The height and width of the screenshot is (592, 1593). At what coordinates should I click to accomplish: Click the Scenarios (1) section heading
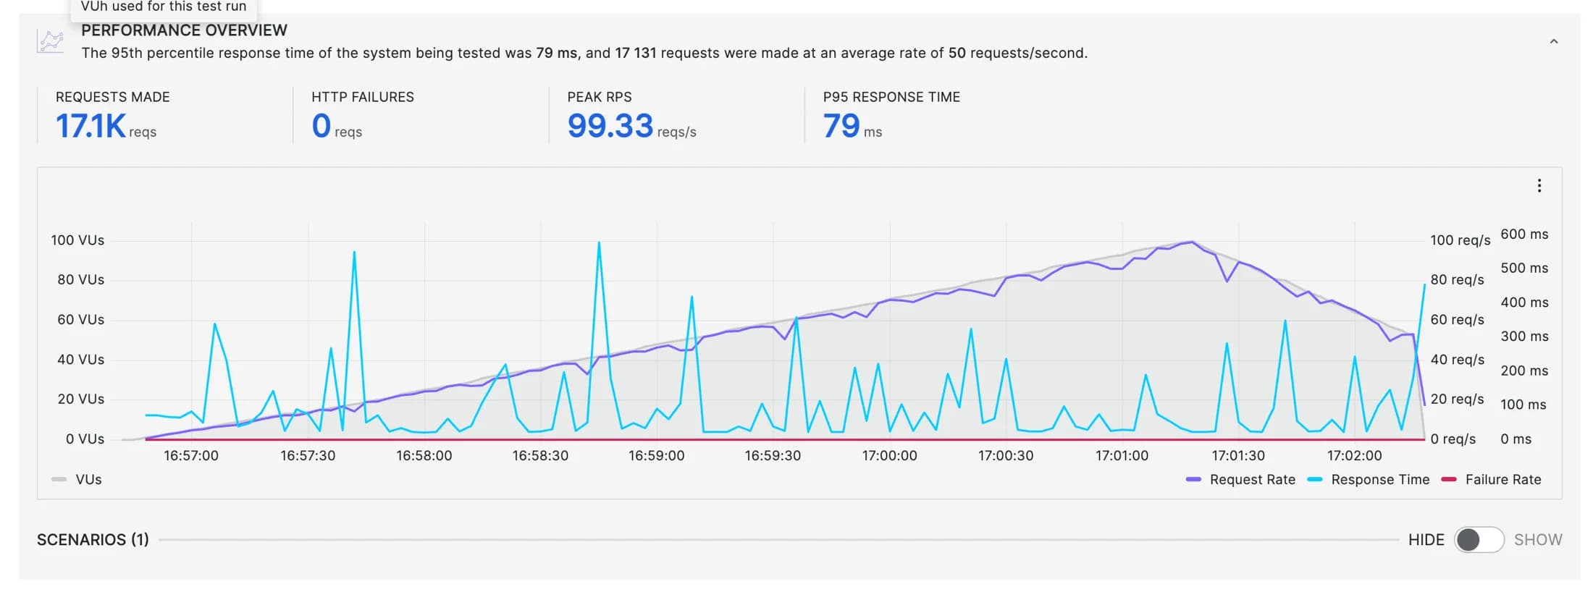tap(93, 540)
